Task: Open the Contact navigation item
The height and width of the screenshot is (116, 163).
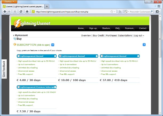Action: pos(143,28)
